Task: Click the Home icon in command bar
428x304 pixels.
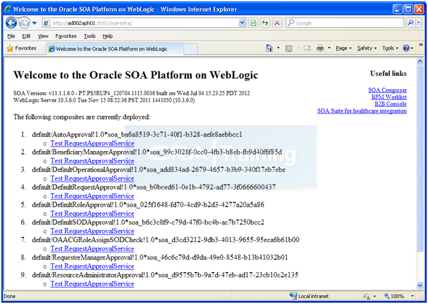Action: point(269,48)
